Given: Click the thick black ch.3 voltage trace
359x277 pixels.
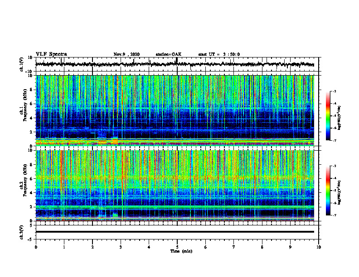Looking at the screenshot, I should tap(175, 232).
